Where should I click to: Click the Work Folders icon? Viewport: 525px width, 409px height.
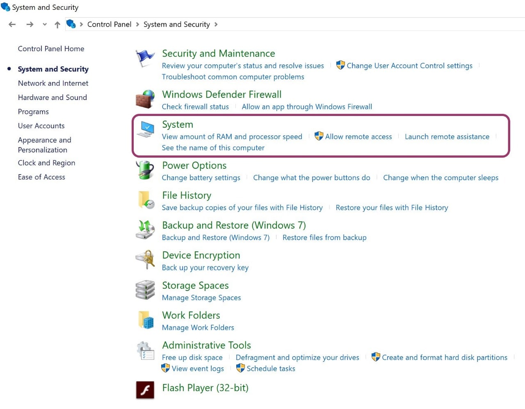click(146, 320)
